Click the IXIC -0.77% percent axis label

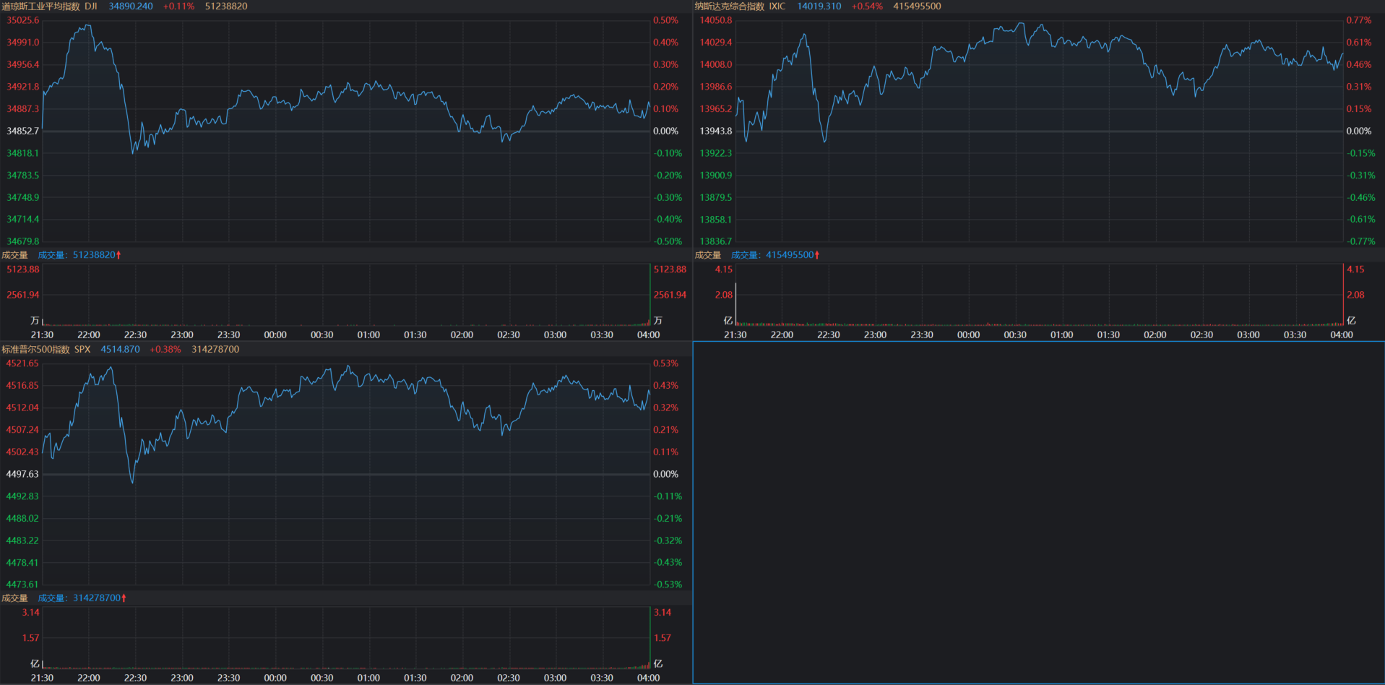pos(1360,241)
